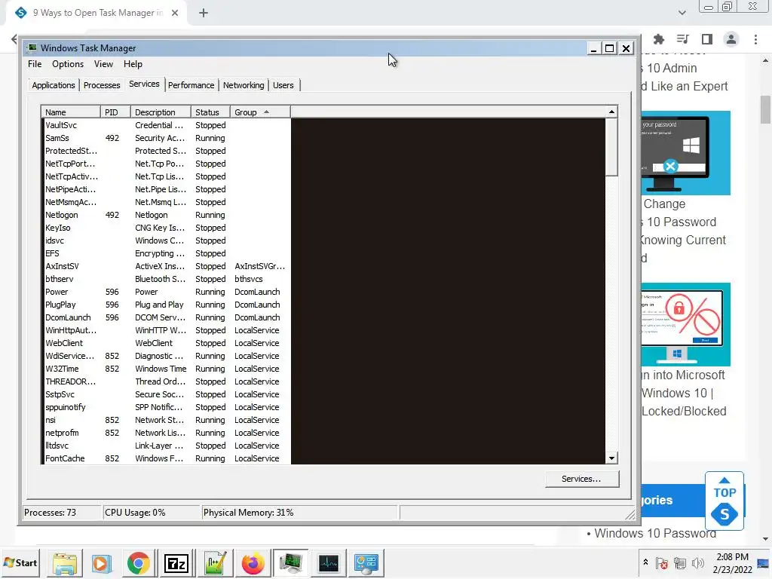The height and width of the screenshot is (579, 772).
Task: Open Chrome profile avatar icon
Action: (x=731, y=39)
